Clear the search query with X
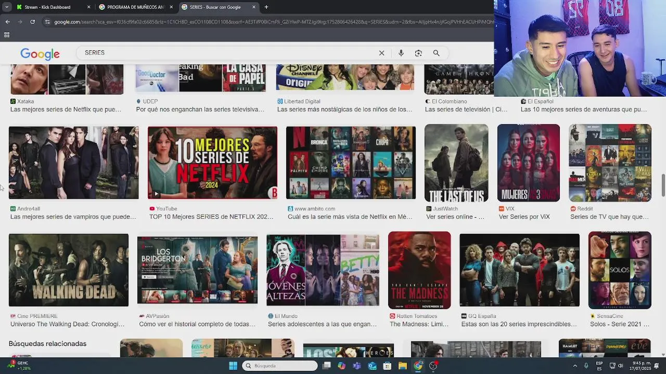 [381, 53]
